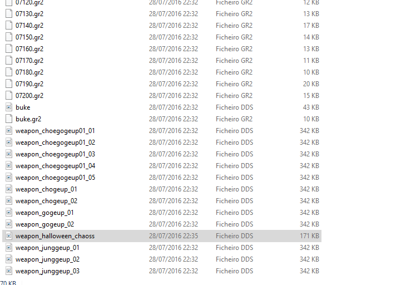This screenshot has height=285, width=401.
Task: Click the 171 KB size of halloween file
Action: coord(309,236)
